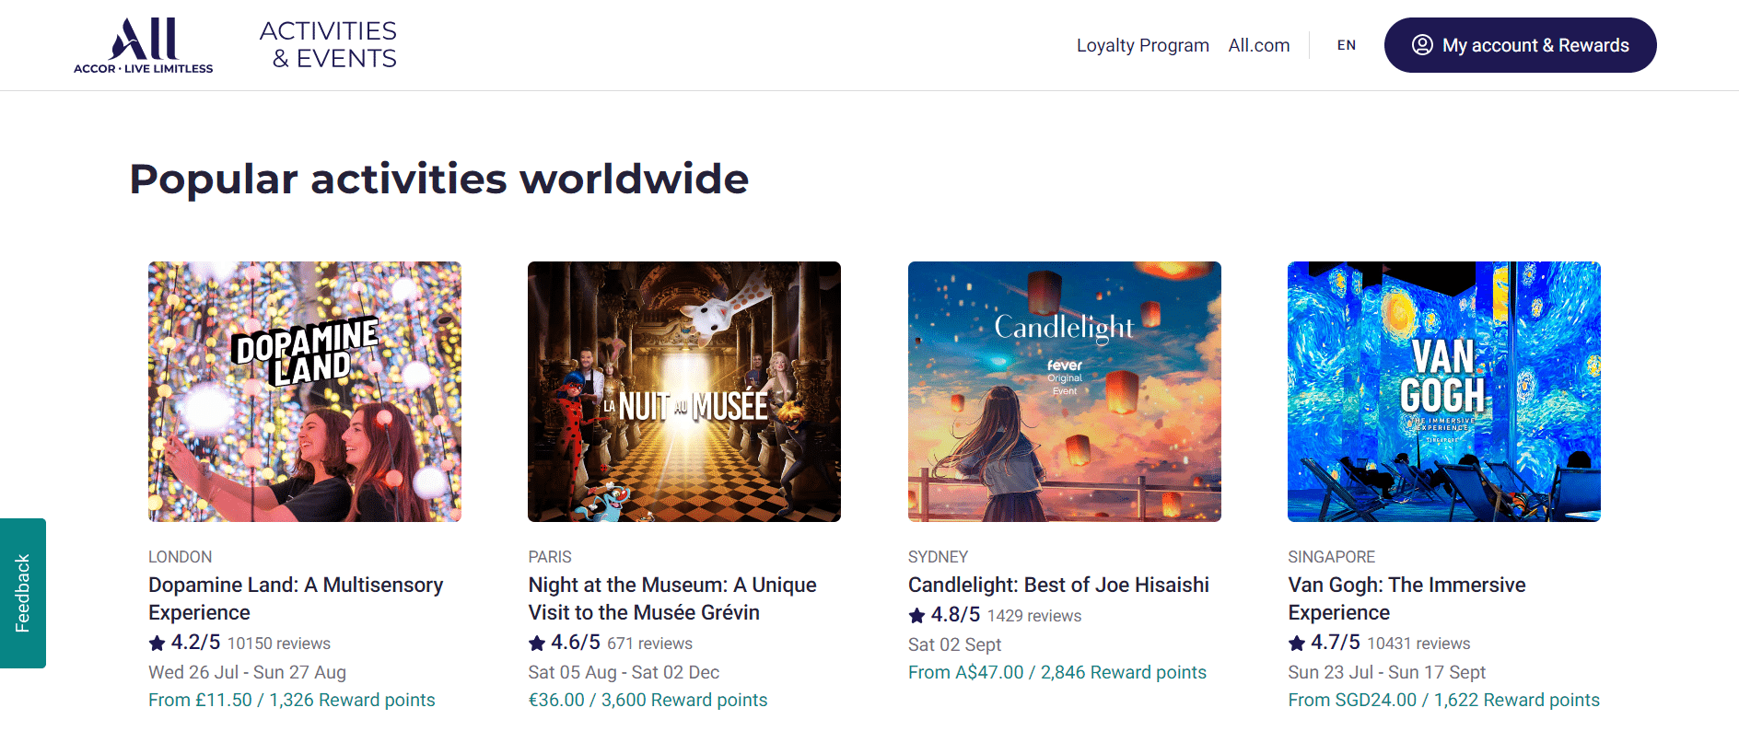This screenshot has height=754, width=1739.
Task: Open the Candlelight event thumbnail
Action: tap(1064, 391)
